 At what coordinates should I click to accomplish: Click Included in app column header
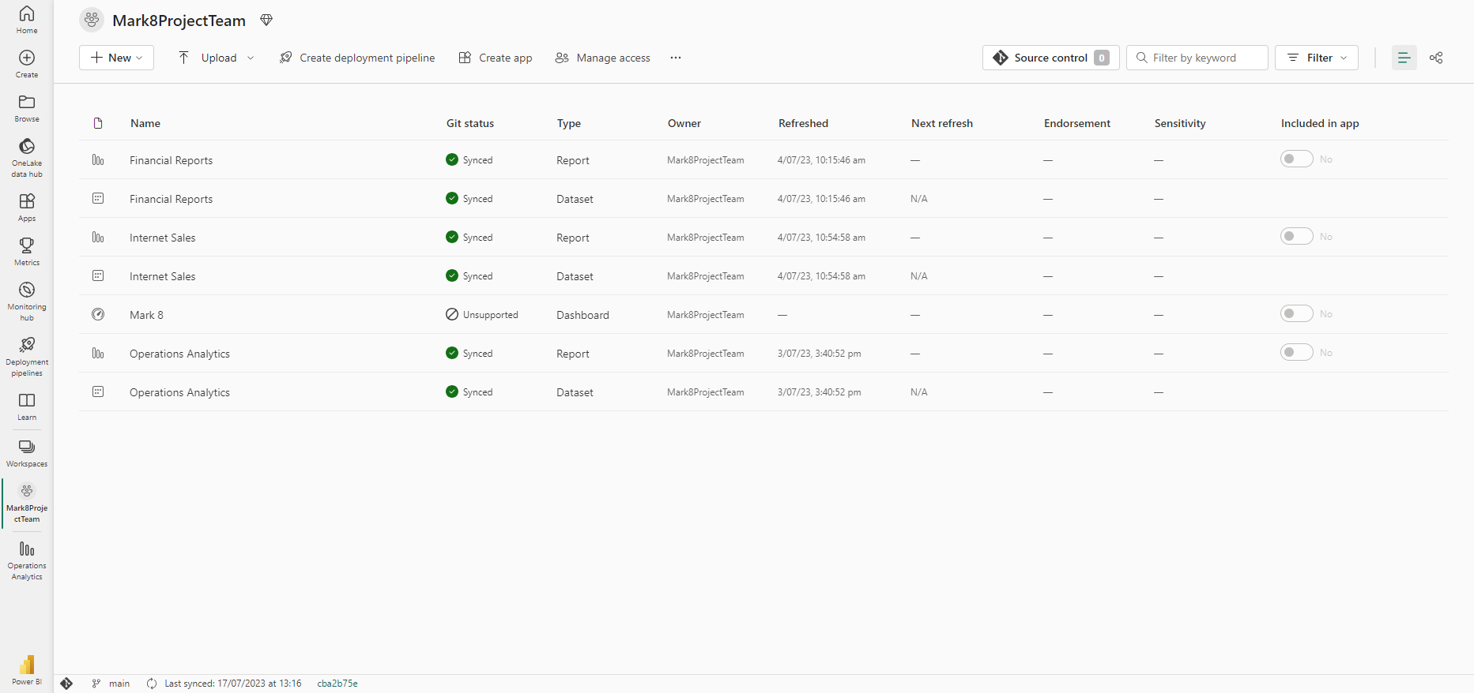pos(1320,124)
